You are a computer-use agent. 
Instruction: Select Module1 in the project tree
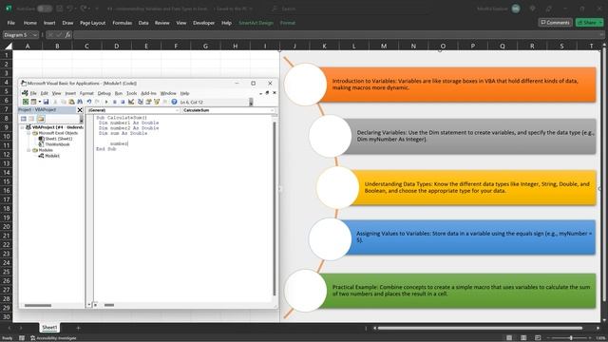(x=52, y=156)
